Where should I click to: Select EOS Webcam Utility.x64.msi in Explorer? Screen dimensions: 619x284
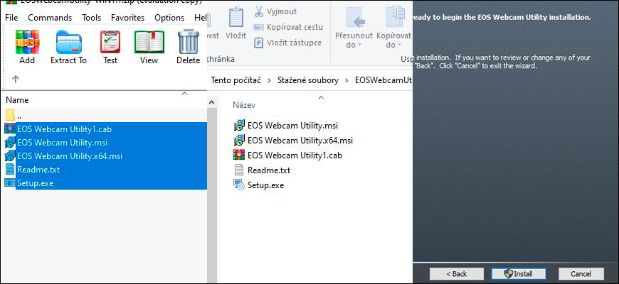pos(300,141)
